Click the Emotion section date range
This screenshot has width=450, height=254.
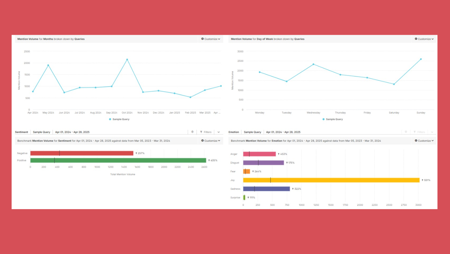[283, 132]
